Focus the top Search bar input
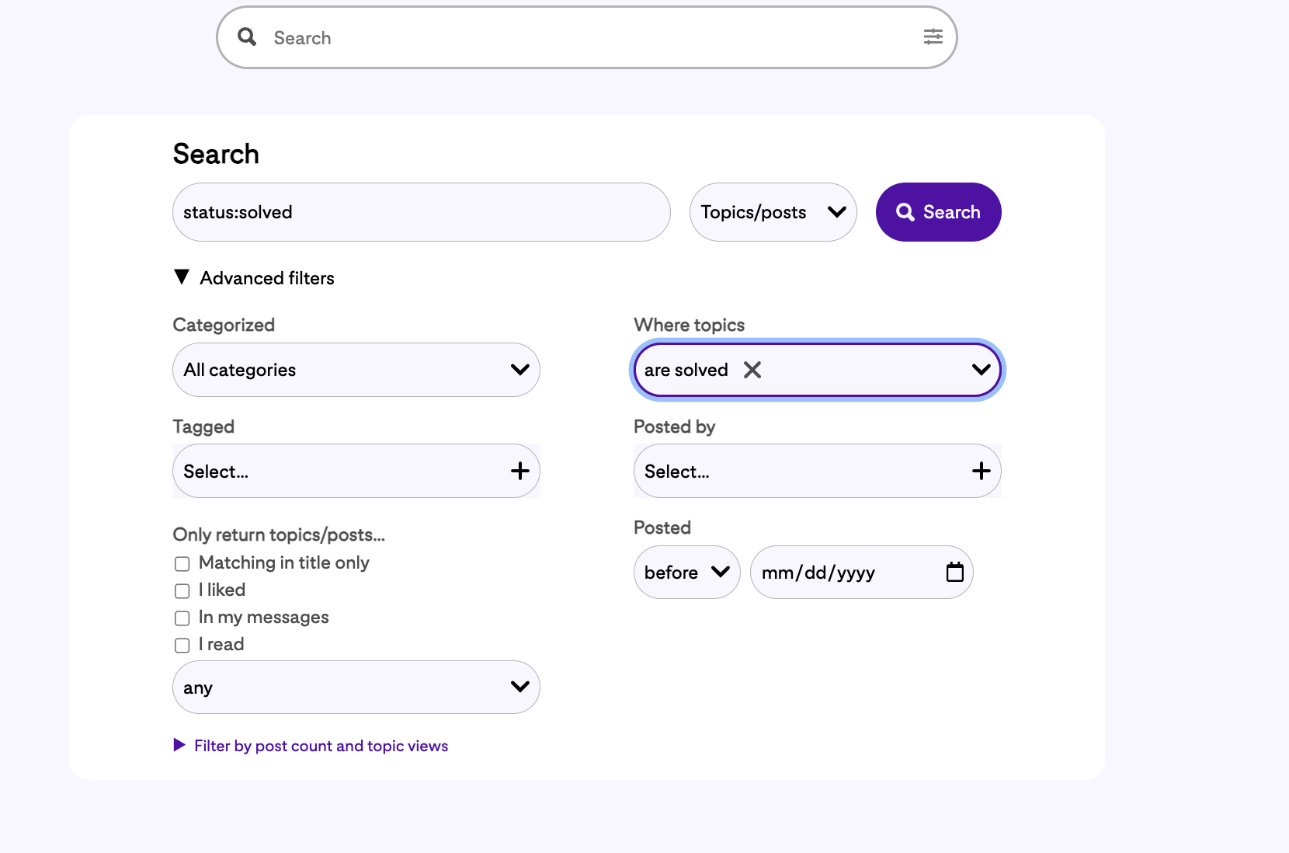This screenshot has height=853, width=1289. click(582, 38)
